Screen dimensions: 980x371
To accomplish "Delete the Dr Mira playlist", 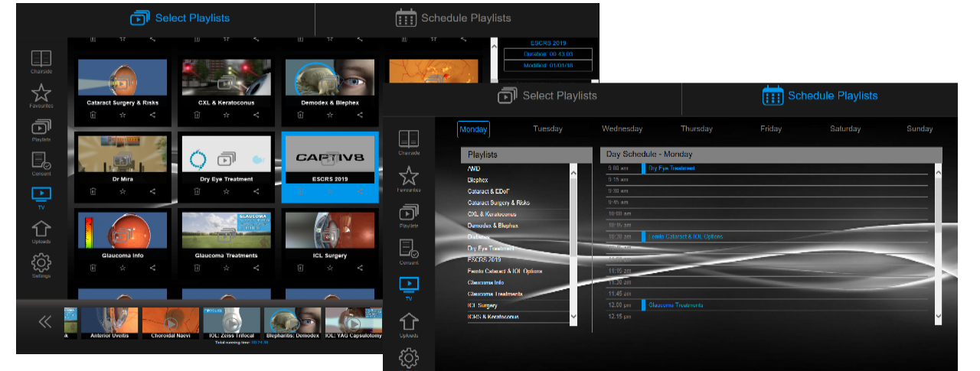I will click(x=93, y=191).
